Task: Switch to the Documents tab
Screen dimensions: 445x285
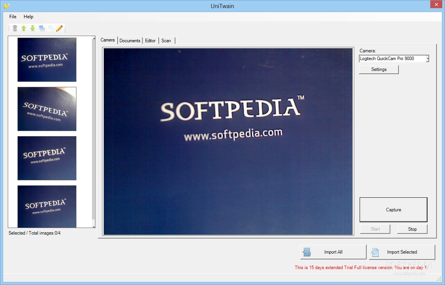Action: (130, 41)
